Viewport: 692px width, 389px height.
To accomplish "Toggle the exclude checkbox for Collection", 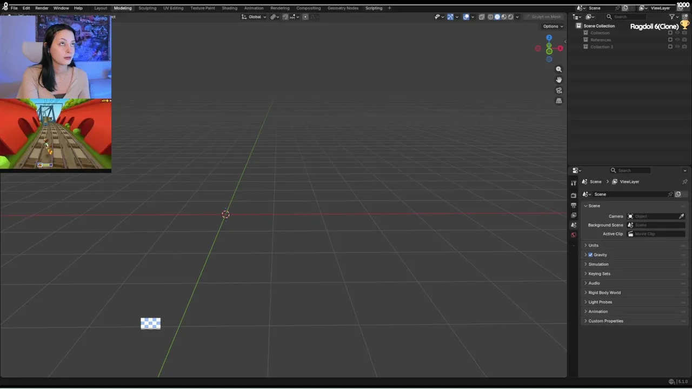I will pos(670,33).
